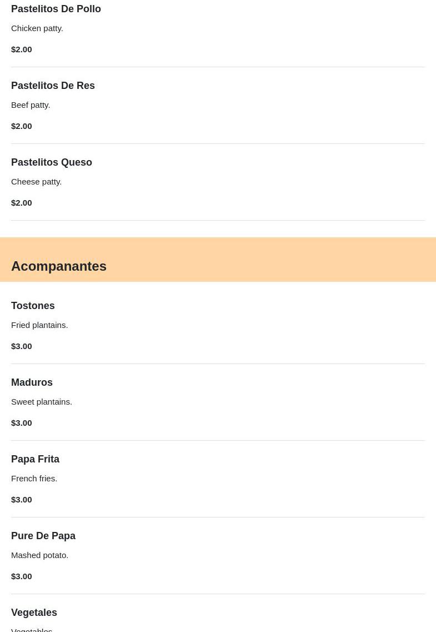Click the Pastelitos De Pollo $2.00 price
The height and width of the screenshot is (632, 436).
[22, 49]
